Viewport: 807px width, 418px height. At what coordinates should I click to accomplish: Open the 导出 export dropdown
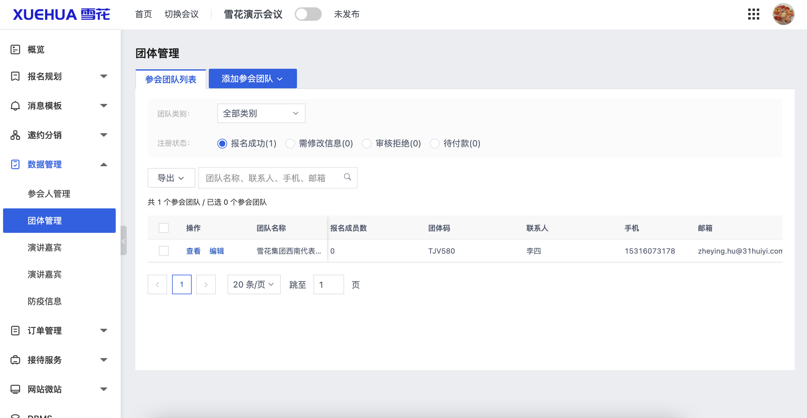(171, 178)
